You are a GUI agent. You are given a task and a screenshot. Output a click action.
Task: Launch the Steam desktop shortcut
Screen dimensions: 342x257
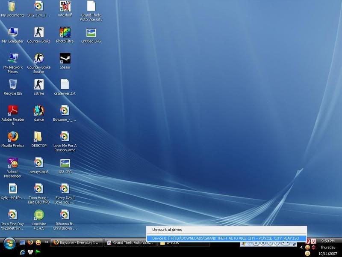65,61
